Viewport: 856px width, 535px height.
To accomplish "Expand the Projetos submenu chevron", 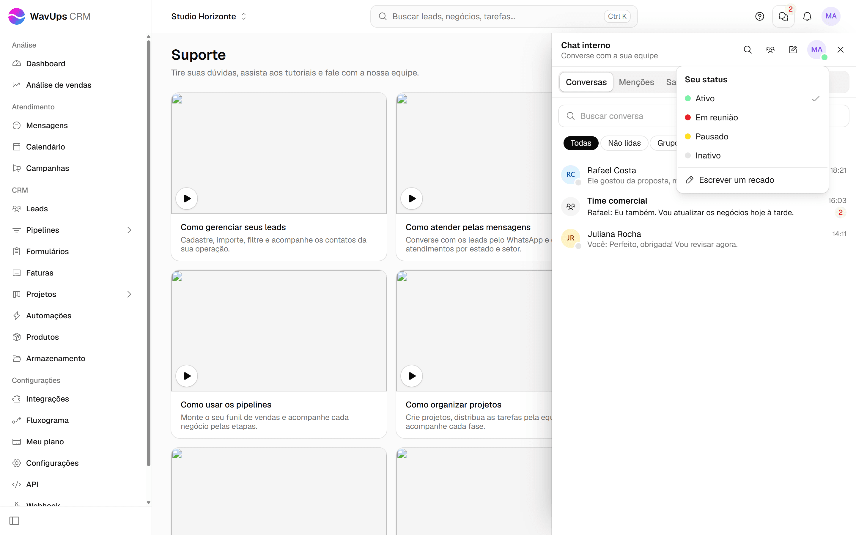I will click(x=129, y=294).
